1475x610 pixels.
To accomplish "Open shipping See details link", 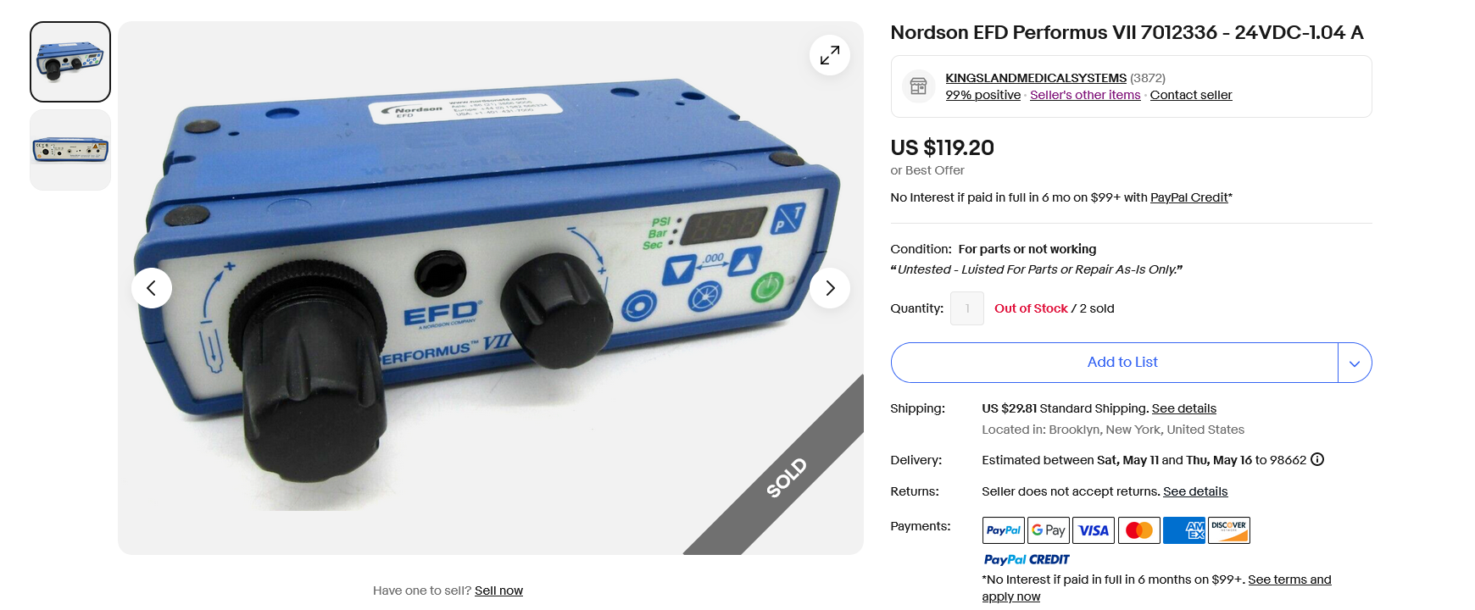I will [x=1184, y=408].
